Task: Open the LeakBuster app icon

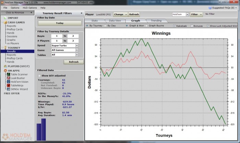Action: [x=9, y=78]
